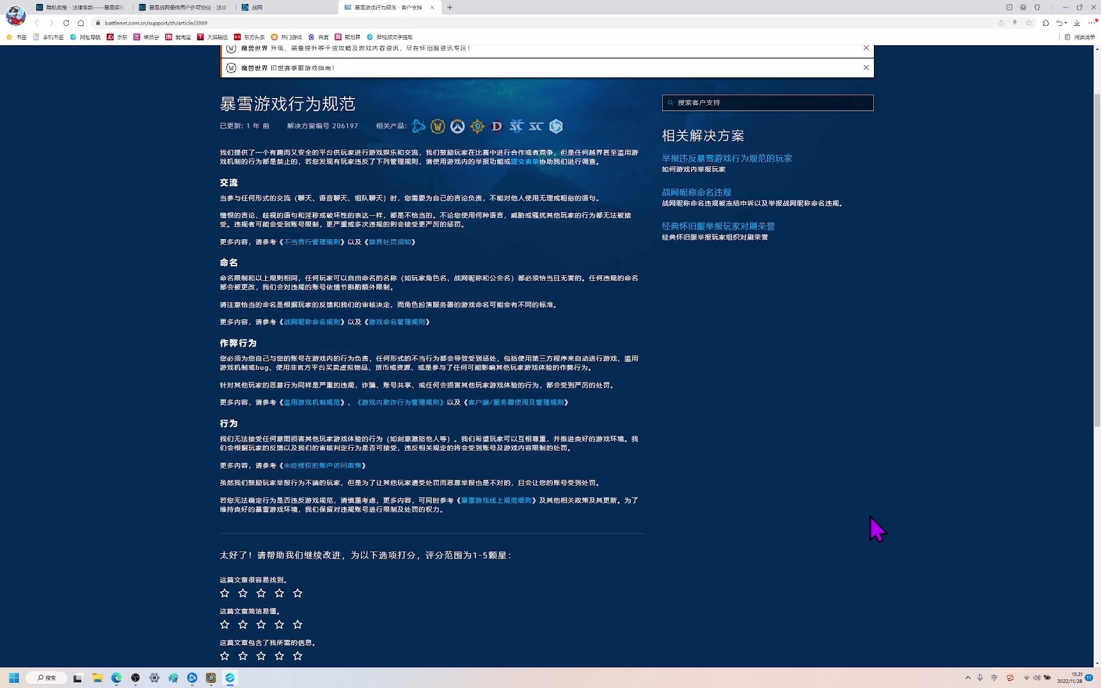Click the 搜索客户支持 search field

[x=768, y=103]
